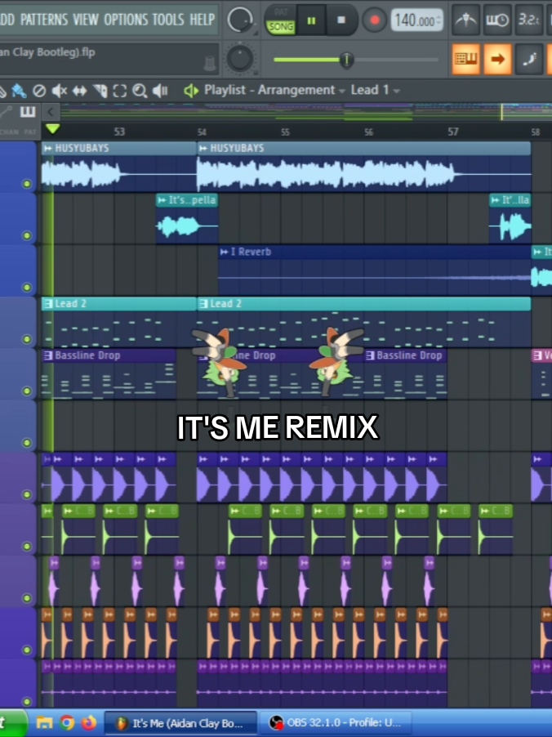Click the It's Me FL Studio taskbar button
552x737 pixels.
pyautogui.click(x=180, y=723)
